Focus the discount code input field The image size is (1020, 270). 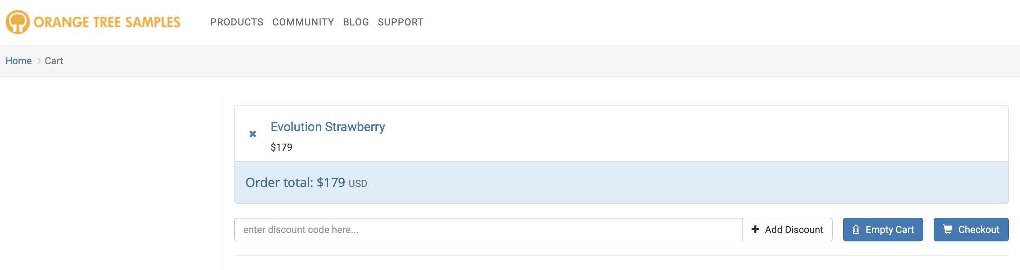489,230
